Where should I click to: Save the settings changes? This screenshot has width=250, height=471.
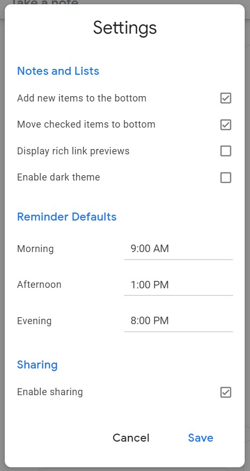coord(200,438)
